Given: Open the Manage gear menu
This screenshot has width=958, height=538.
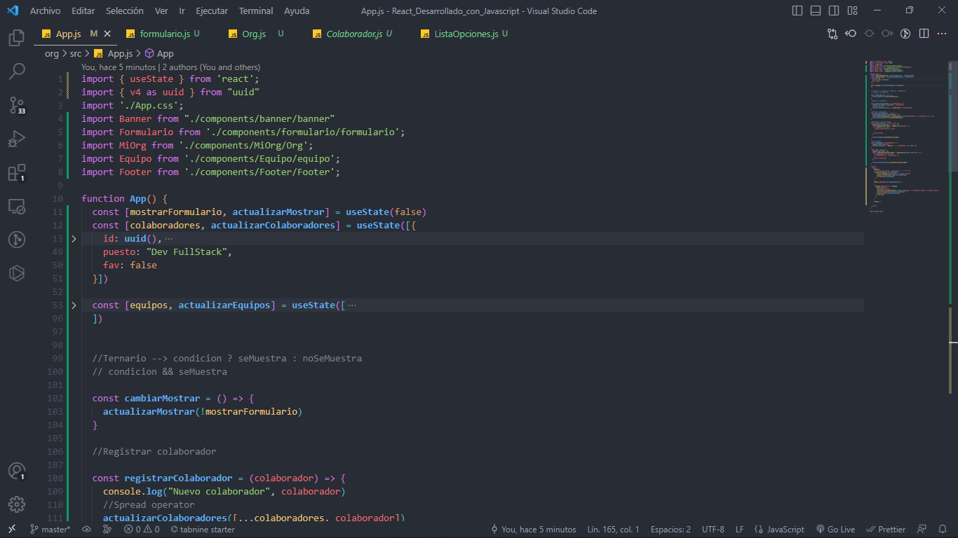Looking at the screenshot, I should (17, 504).
